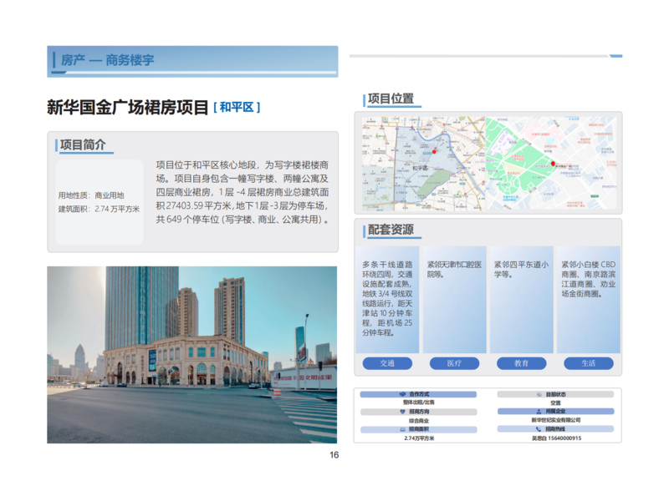
Task: Select the 医疗 pill button
Action: point(454,363)
